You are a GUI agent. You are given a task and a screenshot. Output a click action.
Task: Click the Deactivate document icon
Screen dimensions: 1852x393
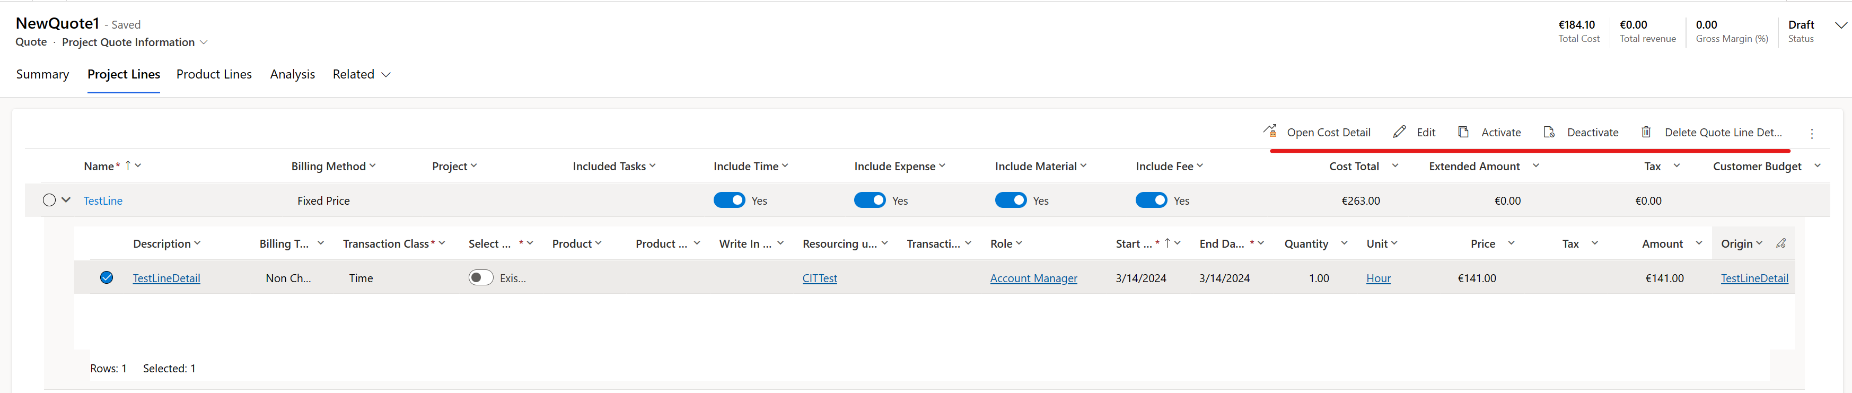(x=1549, y=132)
